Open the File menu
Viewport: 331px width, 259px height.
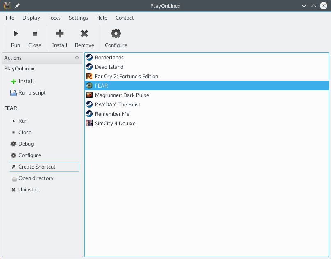10,18
